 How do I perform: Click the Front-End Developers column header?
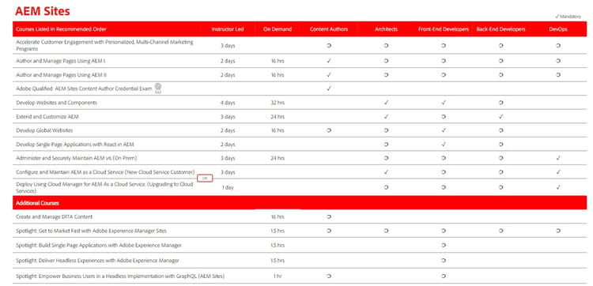[x=444, y=29]
